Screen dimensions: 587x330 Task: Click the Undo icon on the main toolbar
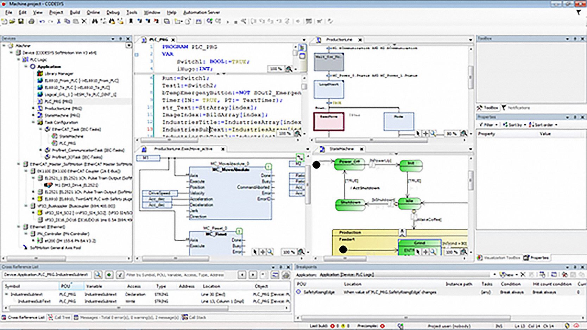click(x=42, y=22)
